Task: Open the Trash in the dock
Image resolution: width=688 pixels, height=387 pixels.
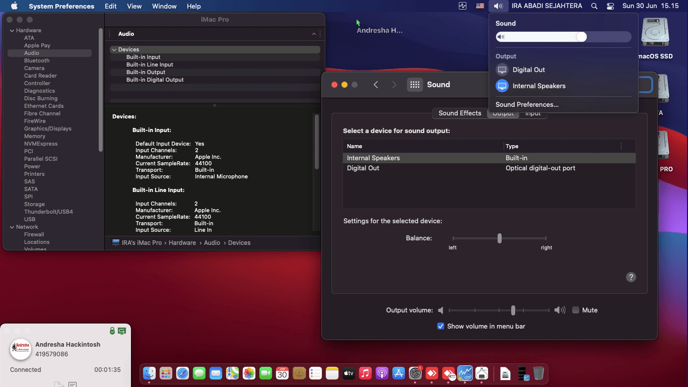Action: (x=538, y=373)
